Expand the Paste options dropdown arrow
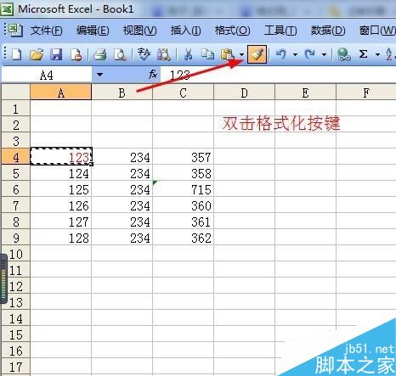 pos(241,54)
